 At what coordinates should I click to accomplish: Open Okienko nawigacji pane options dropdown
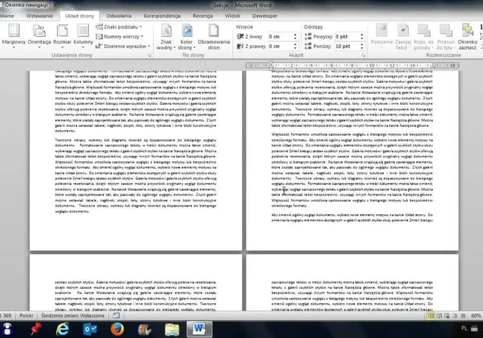[x=55, y=5]
